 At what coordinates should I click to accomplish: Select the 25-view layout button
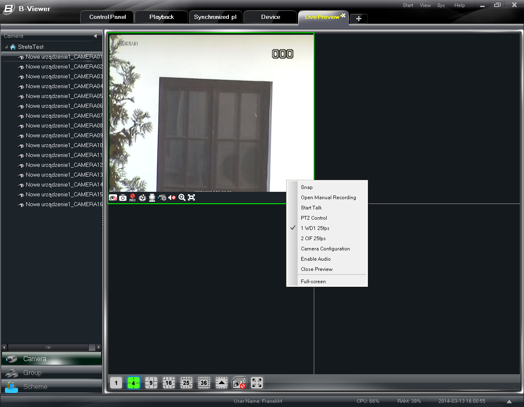coord(186,383)
